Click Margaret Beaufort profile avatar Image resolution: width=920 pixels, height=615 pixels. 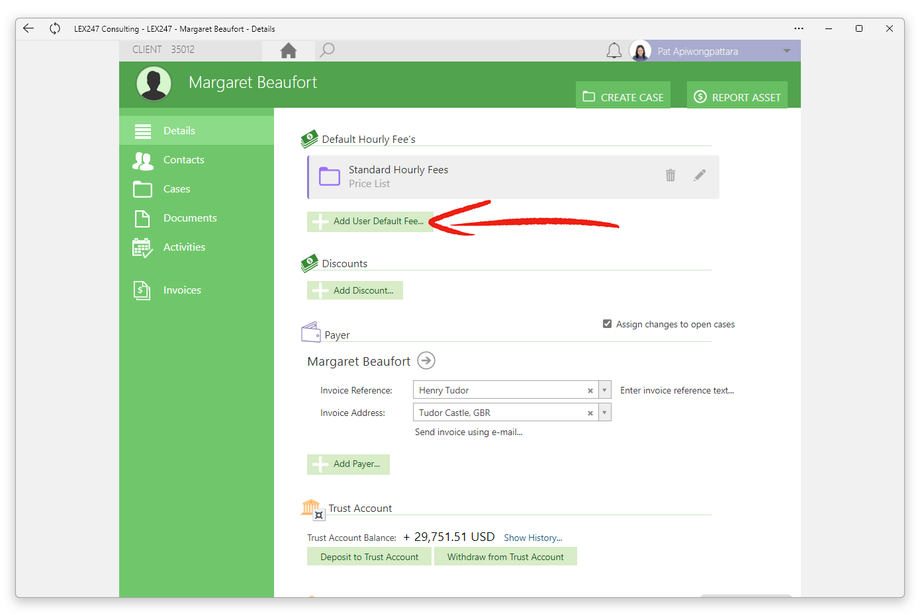point(154,84)
